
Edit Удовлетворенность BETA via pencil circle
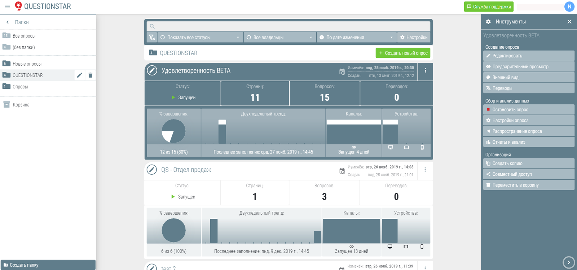[x=152, y=70]
